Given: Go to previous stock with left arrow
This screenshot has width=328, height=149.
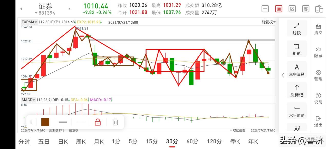Looking at the screenshot, I should 21,9.
